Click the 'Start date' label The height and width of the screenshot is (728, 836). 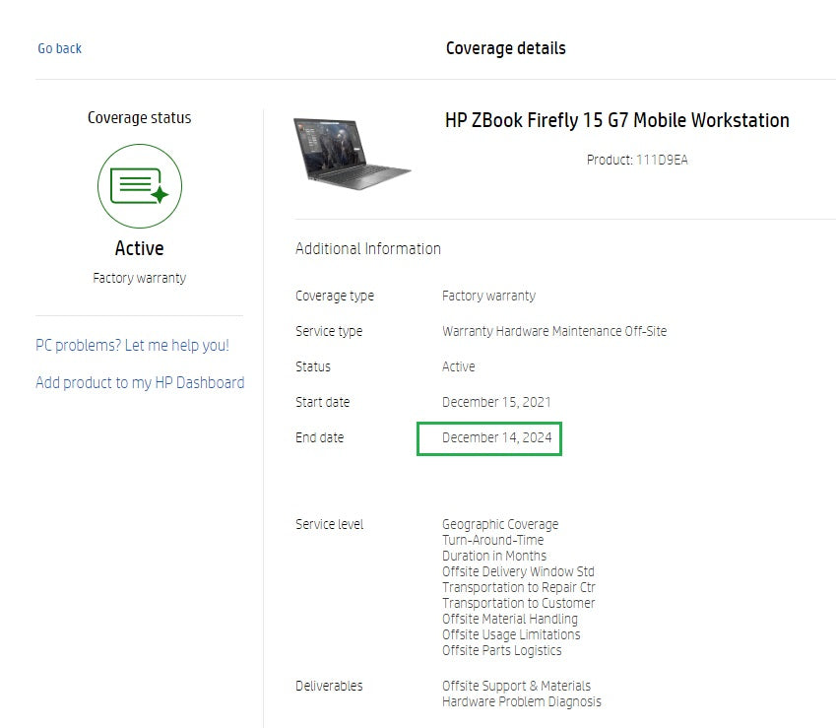coord(323,402)
